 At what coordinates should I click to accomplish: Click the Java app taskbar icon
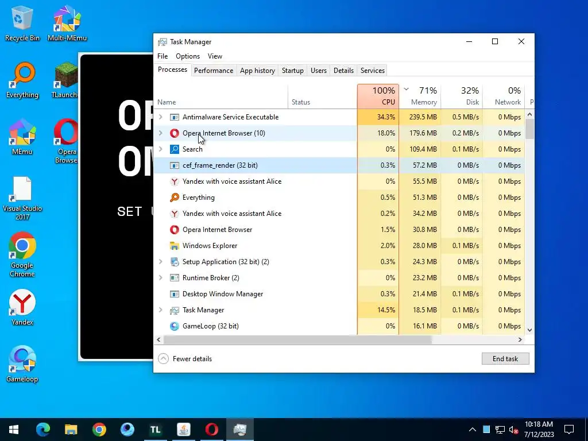coord(183,430)
